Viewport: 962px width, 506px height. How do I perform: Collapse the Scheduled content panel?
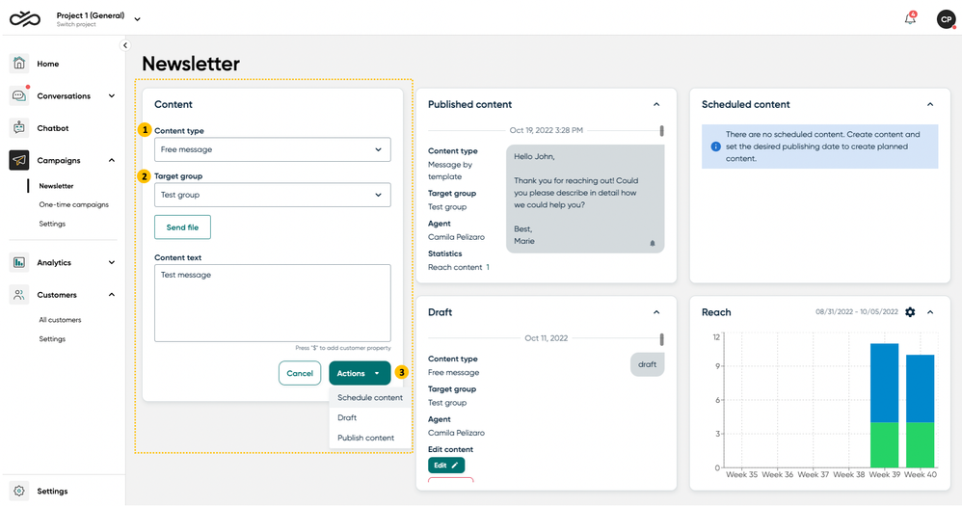[930, 104]
